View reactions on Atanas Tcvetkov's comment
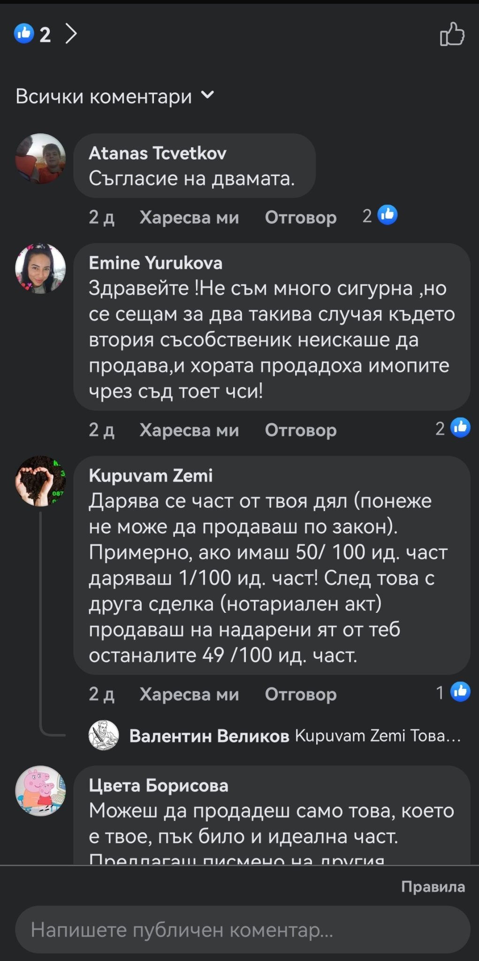479x961 pixels. tap(387, 215)
